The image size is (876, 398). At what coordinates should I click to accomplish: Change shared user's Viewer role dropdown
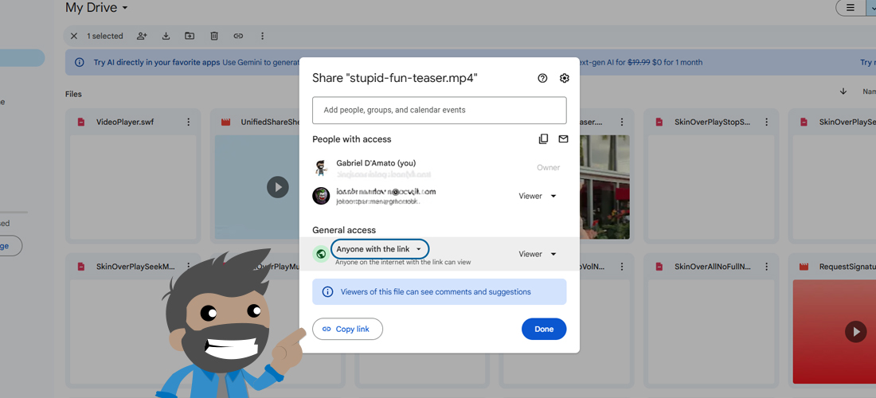pos(538,196)
